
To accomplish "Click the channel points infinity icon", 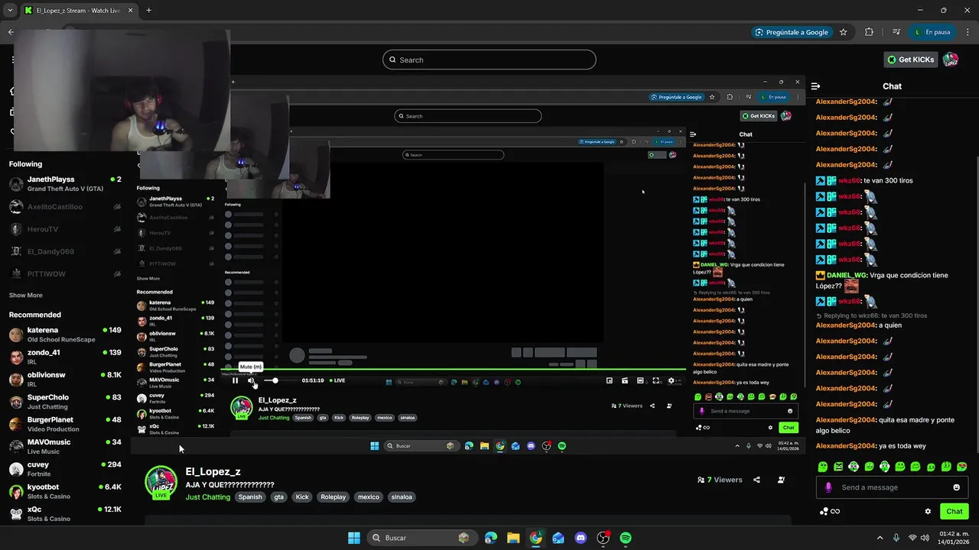I will click(830, 511).
